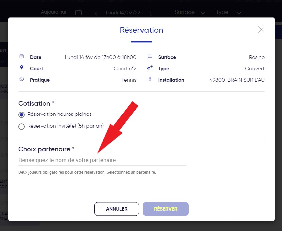Go to previous day with left arrow
282x231 pixels.
coord(96,13)
